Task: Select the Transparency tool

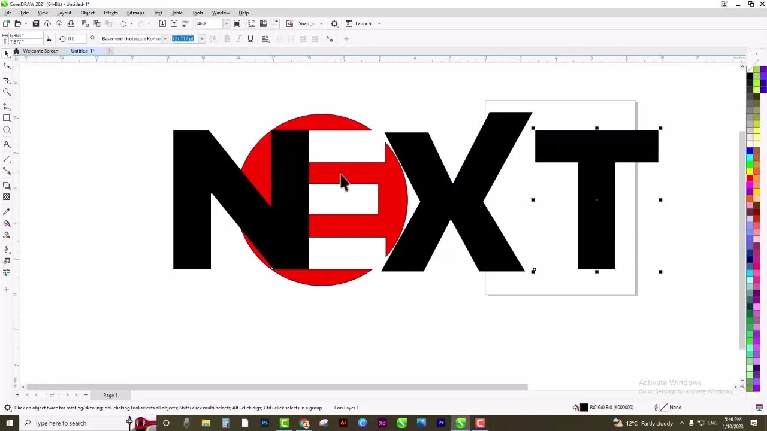Action: tap(7, 197)
